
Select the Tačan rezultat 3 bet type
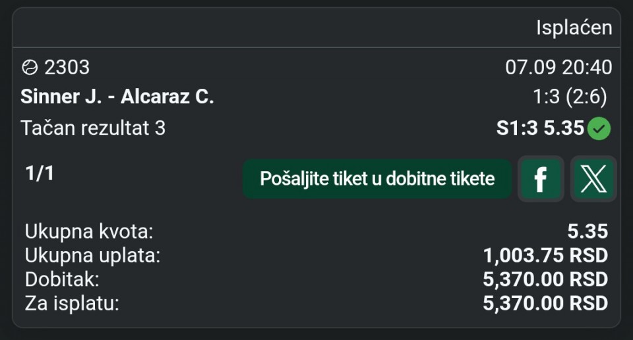93,128
